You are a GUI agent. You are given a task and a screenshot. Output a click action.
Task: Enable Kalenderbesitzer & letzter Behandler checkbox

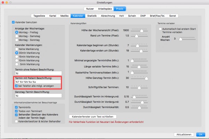coord(16,121)
